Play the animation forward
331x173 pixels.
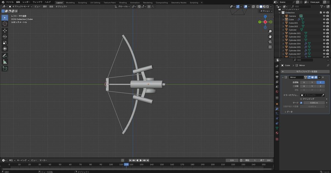click(141, 160)
